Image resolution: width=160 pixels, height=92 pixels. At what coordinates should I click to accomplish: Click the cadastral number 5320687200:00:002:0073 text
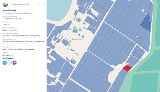click(11, 19)
